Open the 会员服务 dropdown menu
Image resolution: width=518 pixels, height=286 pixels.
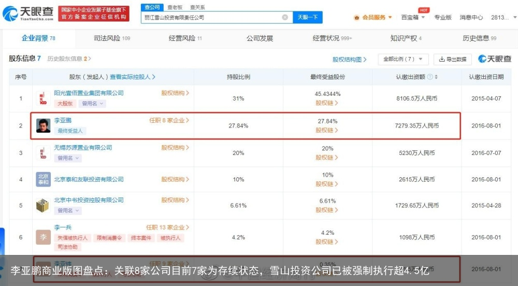[373, 18]
